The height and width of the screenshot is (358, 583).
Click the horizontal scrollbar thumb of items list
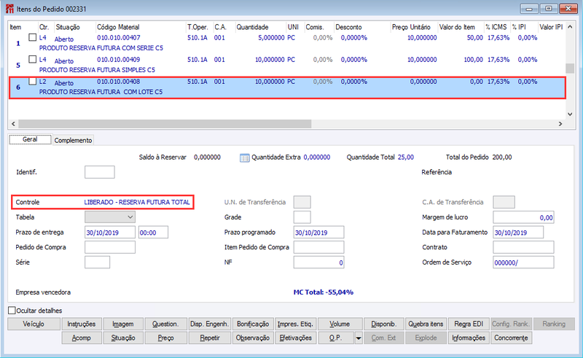coord(165,124)
